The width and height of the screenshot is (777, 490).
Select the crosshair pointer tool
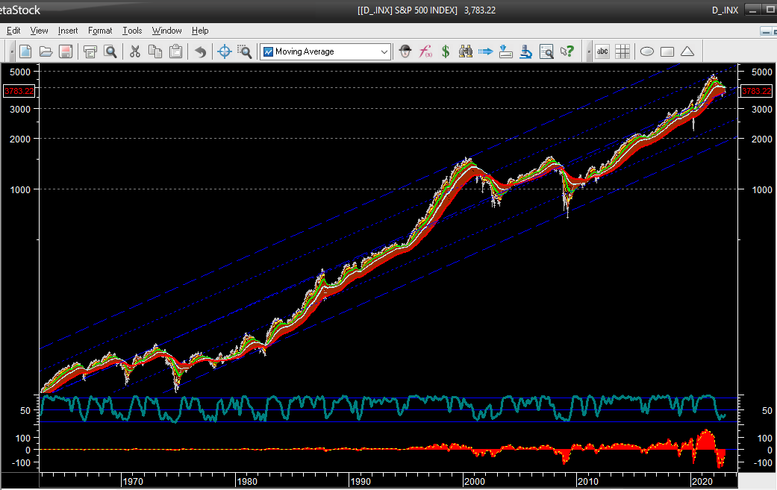(x=224, y=51)
